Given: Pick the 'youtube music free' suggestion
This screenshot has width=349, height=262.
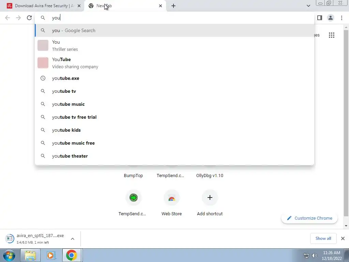Looking at the screenshot, I should point(174,143).
